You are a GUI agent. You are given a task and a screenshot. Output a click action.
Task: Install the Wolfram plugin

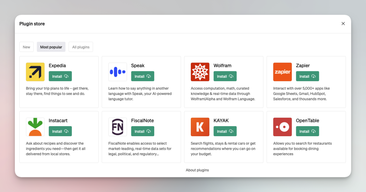[225, 76]
